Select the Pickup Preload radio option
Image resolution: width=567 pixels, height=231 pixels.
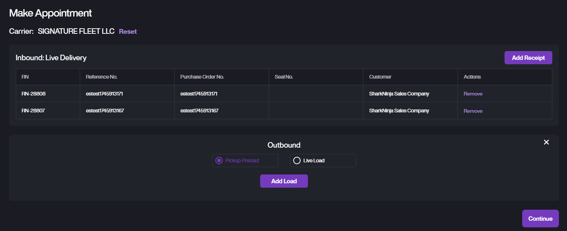click(x=219, y=160)
